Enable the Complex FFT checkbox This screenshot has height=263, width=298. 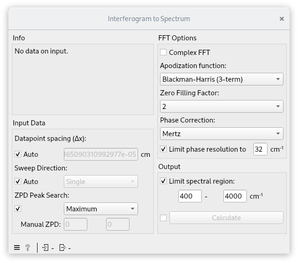click(x=163, y=52)
